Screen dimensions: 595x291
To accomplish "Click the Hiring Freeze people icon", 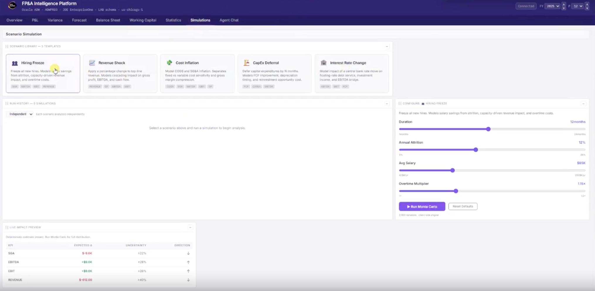I will coord(15,63).
